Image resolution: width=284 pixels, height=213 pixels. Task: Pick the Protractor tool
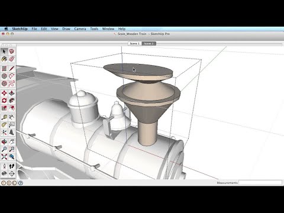[x=4, y=125]
